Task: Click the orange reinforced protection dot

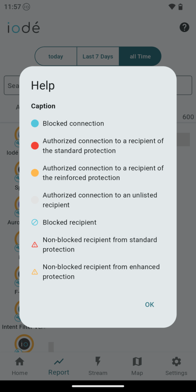Action: pyautogui.click(x=35, y=173)
